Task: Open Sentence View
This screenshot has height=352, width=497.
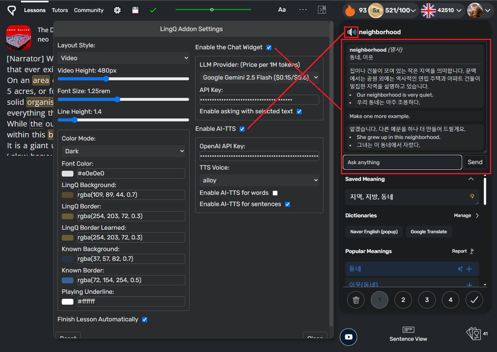Action: [x=408, y=334]
